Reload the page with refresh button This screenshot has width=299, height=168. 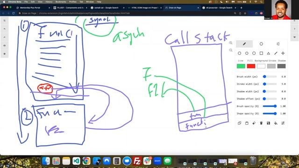click(x=14, y=14)
